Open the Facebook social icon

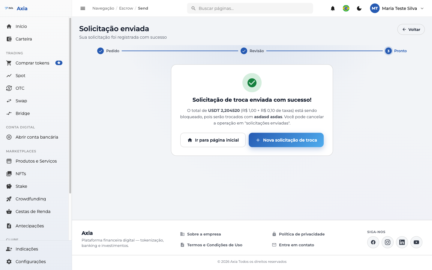373,242
